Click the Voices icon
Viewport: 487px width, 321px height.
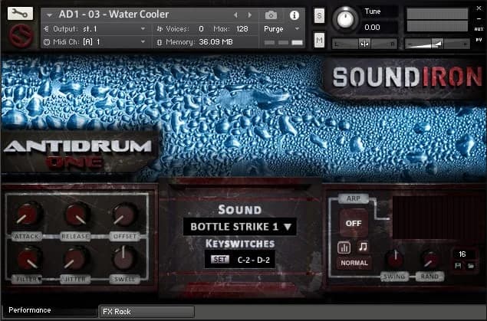click(x=160, y=29)
